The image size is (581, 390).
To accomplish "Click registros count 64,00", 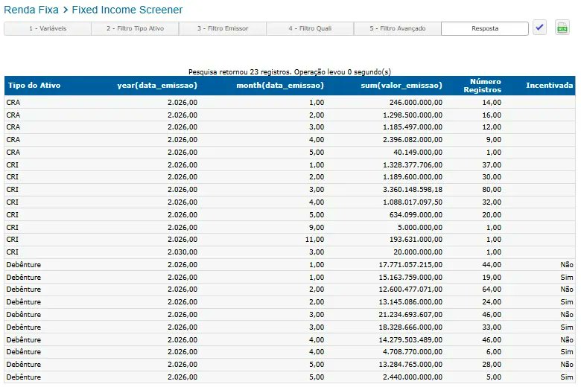I will (x=492, y=290).
